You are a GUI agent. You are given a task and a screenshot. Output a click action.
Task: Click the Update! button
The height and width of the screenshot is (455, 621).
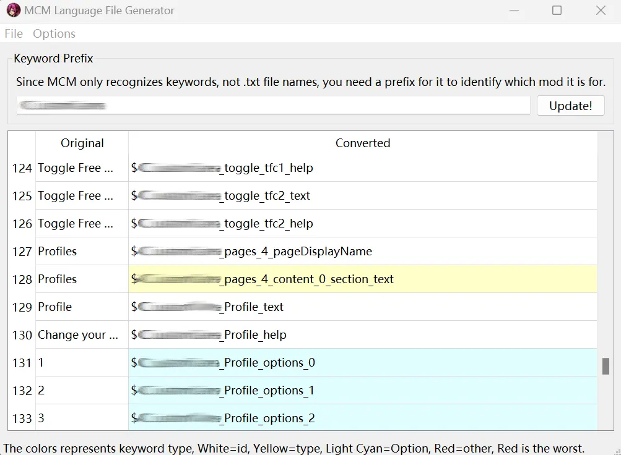click(x=570, y=106)
